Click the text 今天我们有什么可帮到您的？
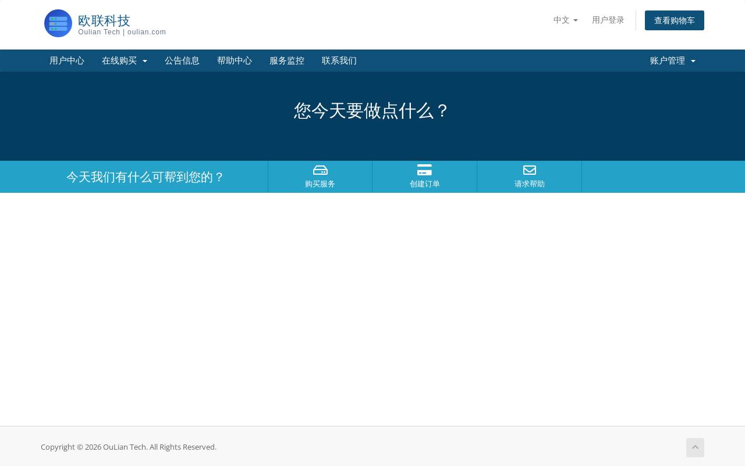The image size is (745, 466). click(146, 177)
